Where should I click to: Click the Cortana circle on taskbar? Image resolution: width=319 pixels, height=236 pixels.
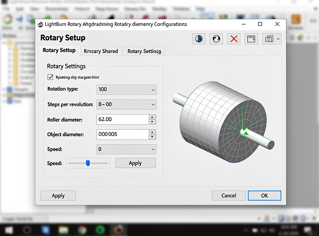point(27,230)
